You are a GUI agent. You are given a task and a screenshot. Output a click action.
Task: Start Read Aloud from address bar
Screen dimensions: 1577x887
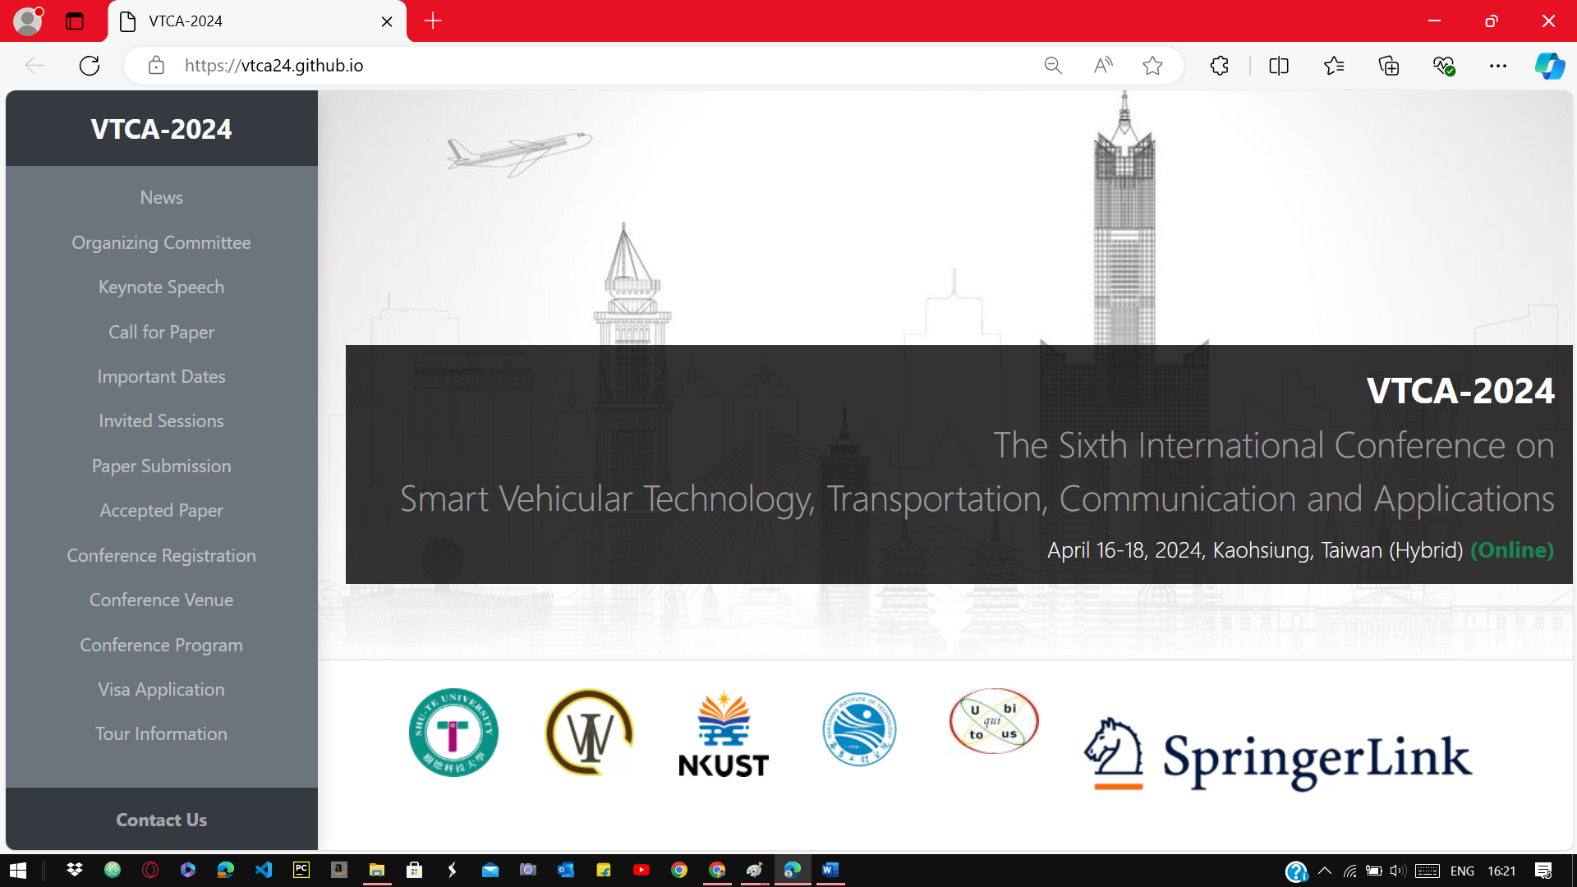point(1103,66)
